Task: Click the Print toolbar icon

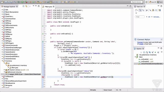Action: [x=11, y=2]
